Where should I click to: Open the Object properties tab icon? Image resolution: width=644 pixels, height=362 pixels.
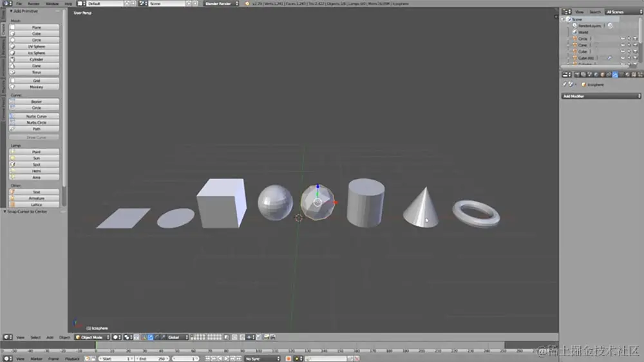[603, 75]
